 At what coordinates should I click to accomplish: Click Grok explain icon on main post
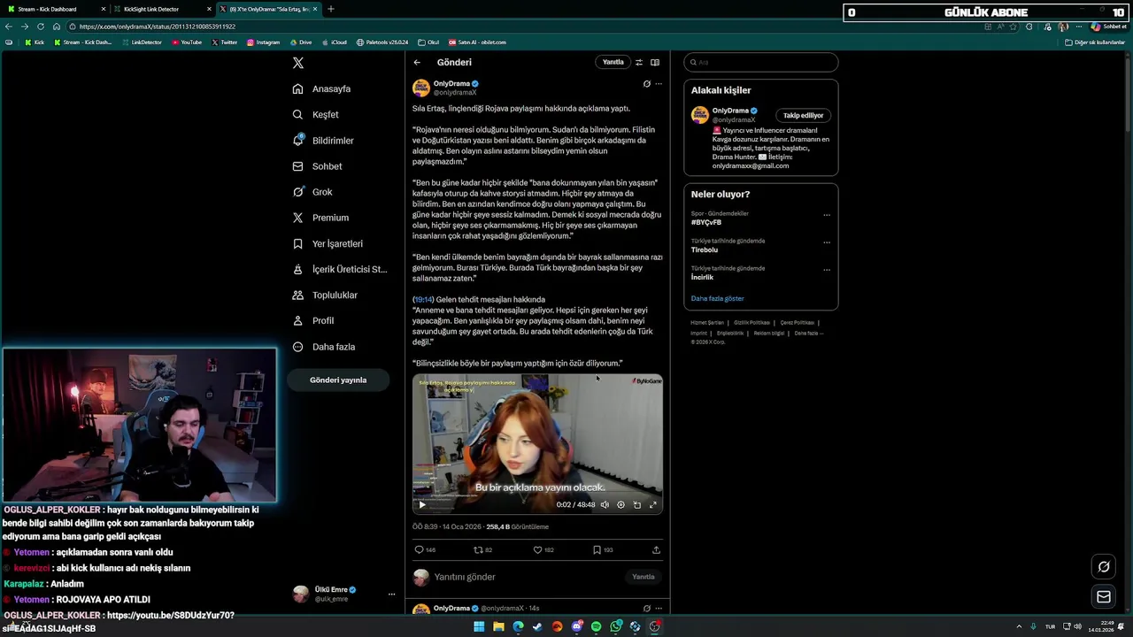[646, 84]
